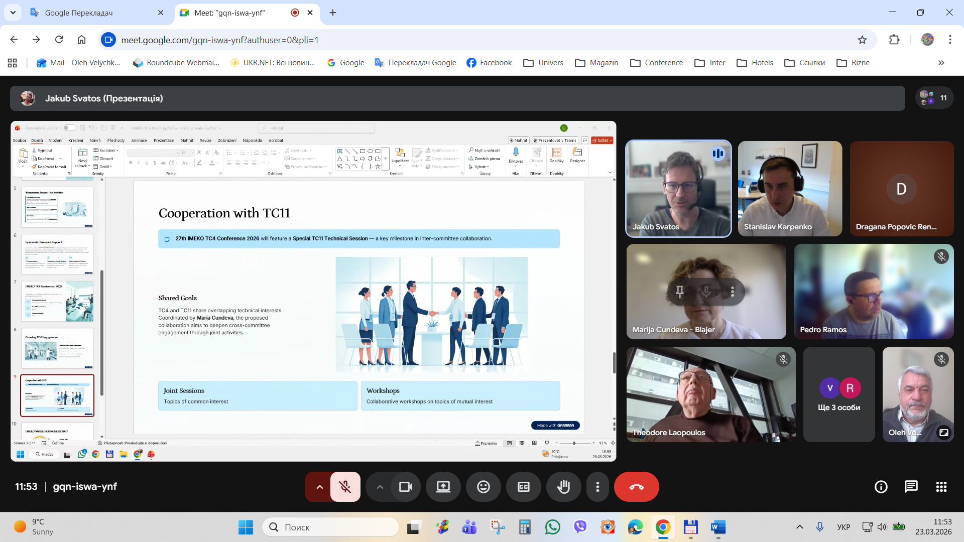Open the emoji reactions icon
Screen dimensions: 964x542
click(483, 487)
